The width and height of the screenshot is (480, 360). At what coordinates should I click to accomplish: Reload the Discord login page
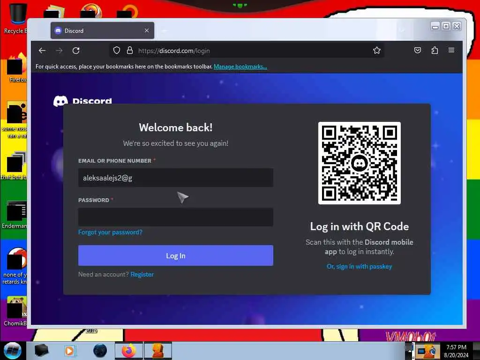(76, 51)
